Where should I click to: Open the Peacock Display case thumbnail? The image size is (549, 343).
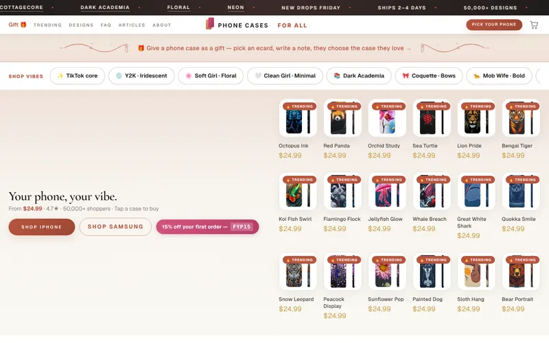342,272
